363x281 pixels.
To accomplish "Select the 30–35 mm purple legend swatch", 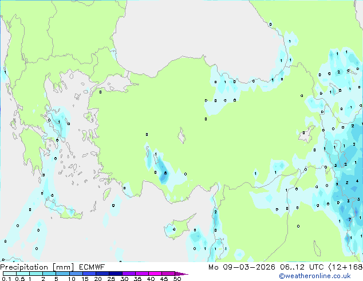I will tap(129, 274).
